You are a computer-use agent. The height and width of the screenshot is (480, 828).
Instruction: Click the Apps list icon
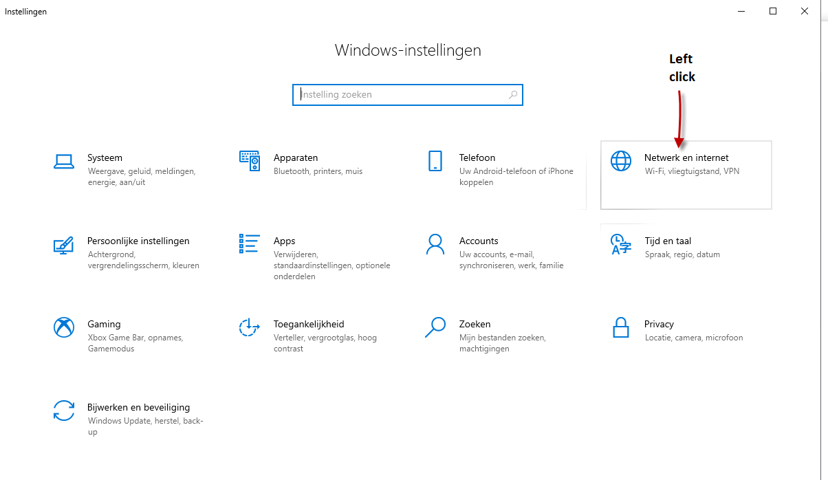[250, 244]
